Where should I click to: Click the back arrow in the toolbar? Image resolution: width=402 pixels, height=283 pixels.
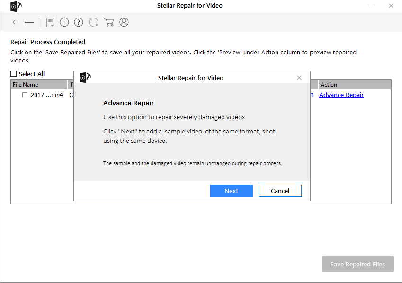(15, 22)
